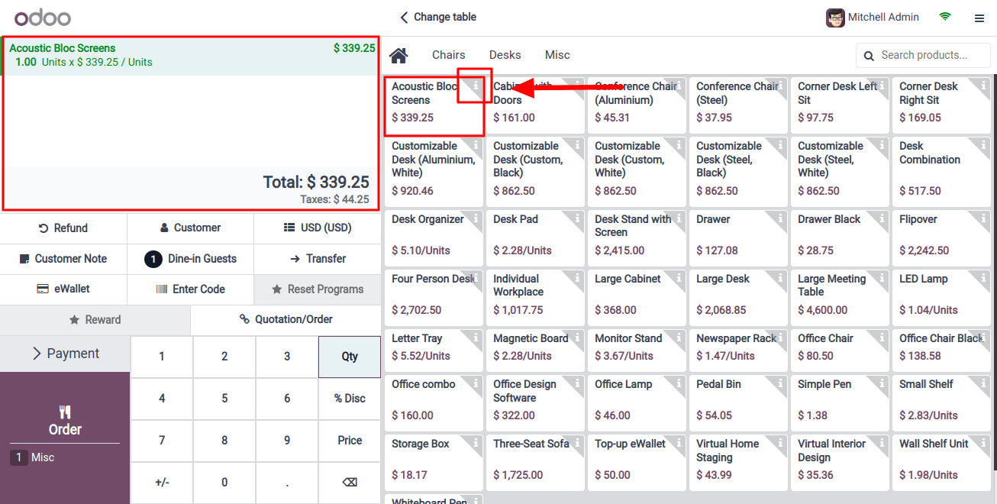Screen dimensions: 997x504
Task: Open info icon on Top-up eWallet card
Action: pyautogui.click(x=679, y=443)
